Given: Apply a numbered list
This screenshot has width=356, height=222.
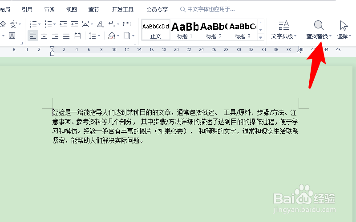Looking at the screenshot, I should click(x=48, y=24).
